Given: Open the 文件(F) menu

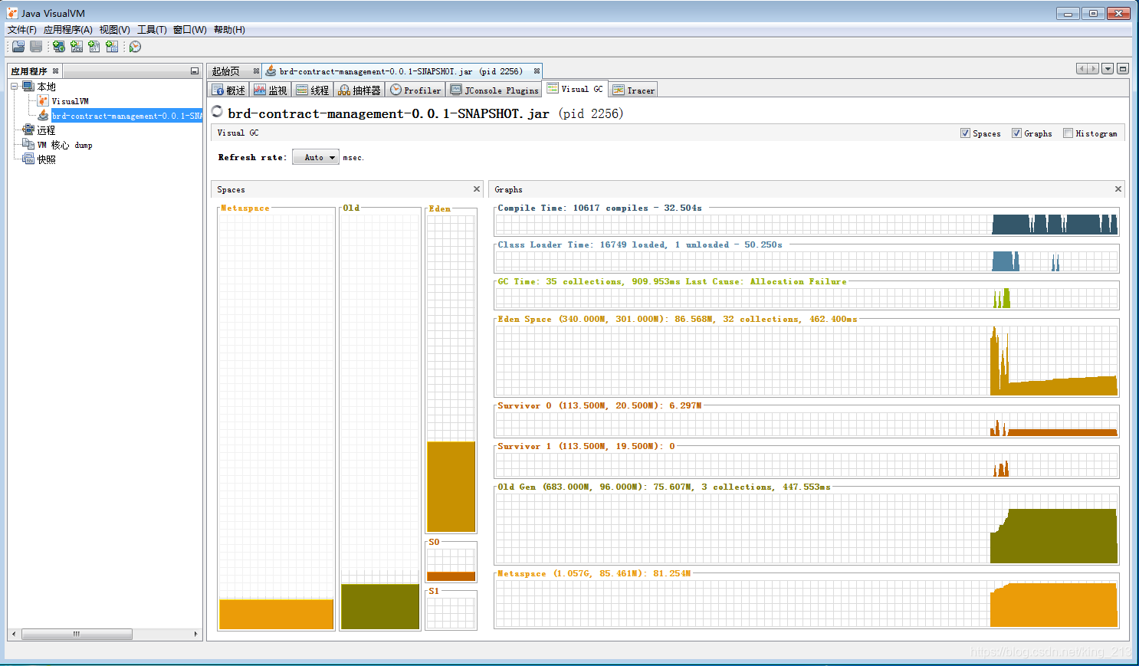Looking at the screenshot, I should click(22, 30).
